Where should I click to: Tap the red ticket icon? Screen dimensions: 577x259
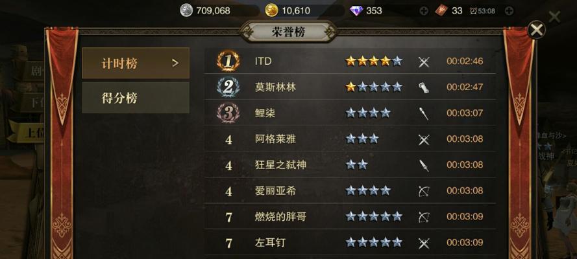(441, 10)
